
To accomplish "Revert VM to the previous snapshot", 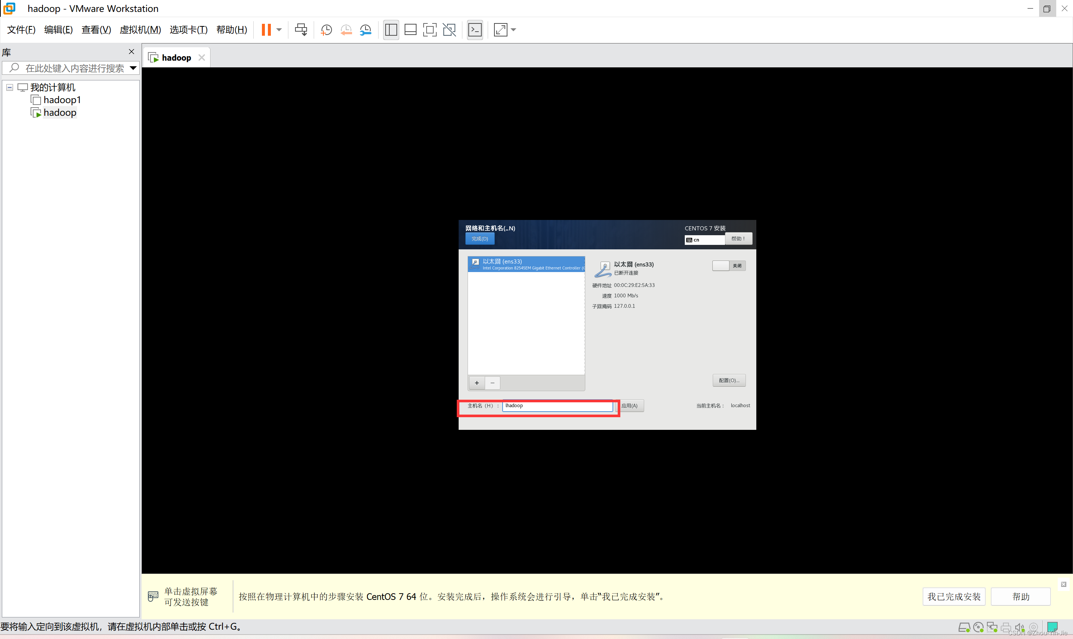I will pyautogui.click(x=346, y=30).
